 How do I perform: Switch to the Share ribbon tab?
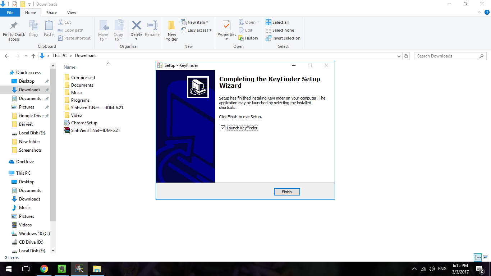coord(51,13)
